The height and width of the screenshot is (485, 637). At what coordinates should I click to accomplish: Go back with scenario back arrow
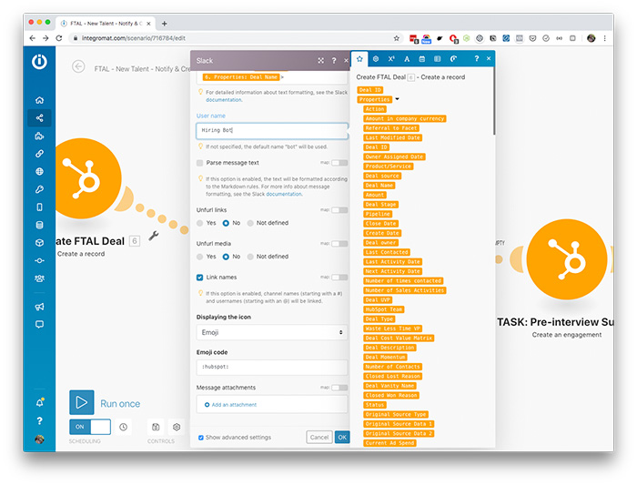click(78, 66)
